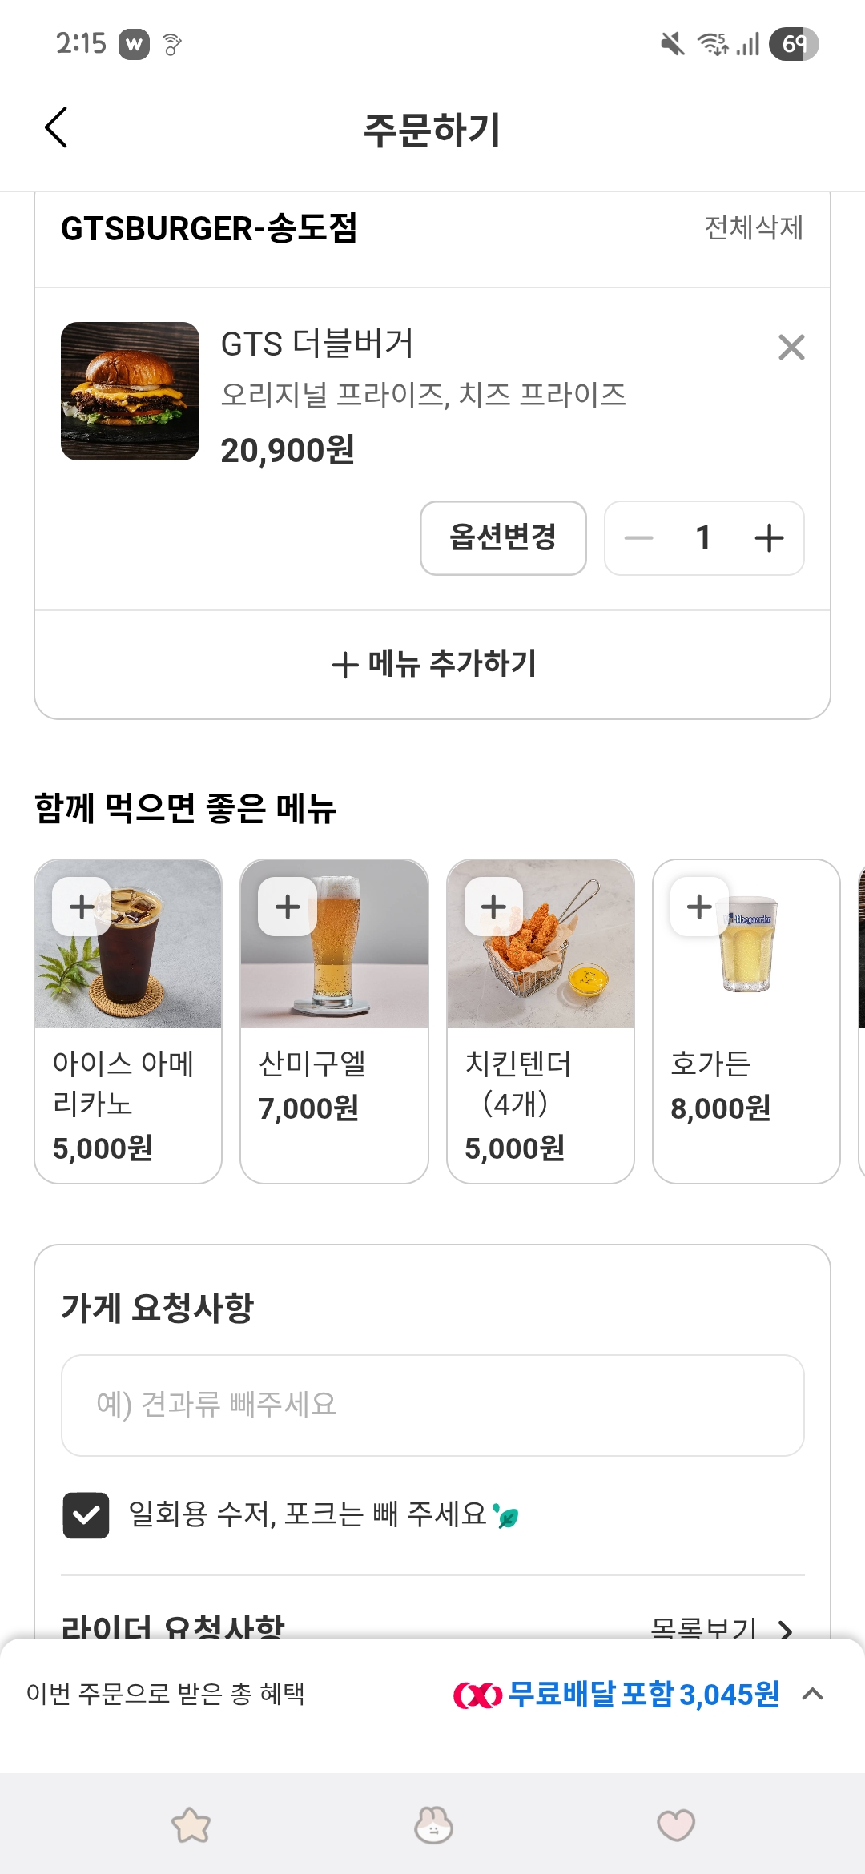Add 산미구엘 beer with plus icon
This screenshot has width=865, height=1874.
[x=288, y=907]
